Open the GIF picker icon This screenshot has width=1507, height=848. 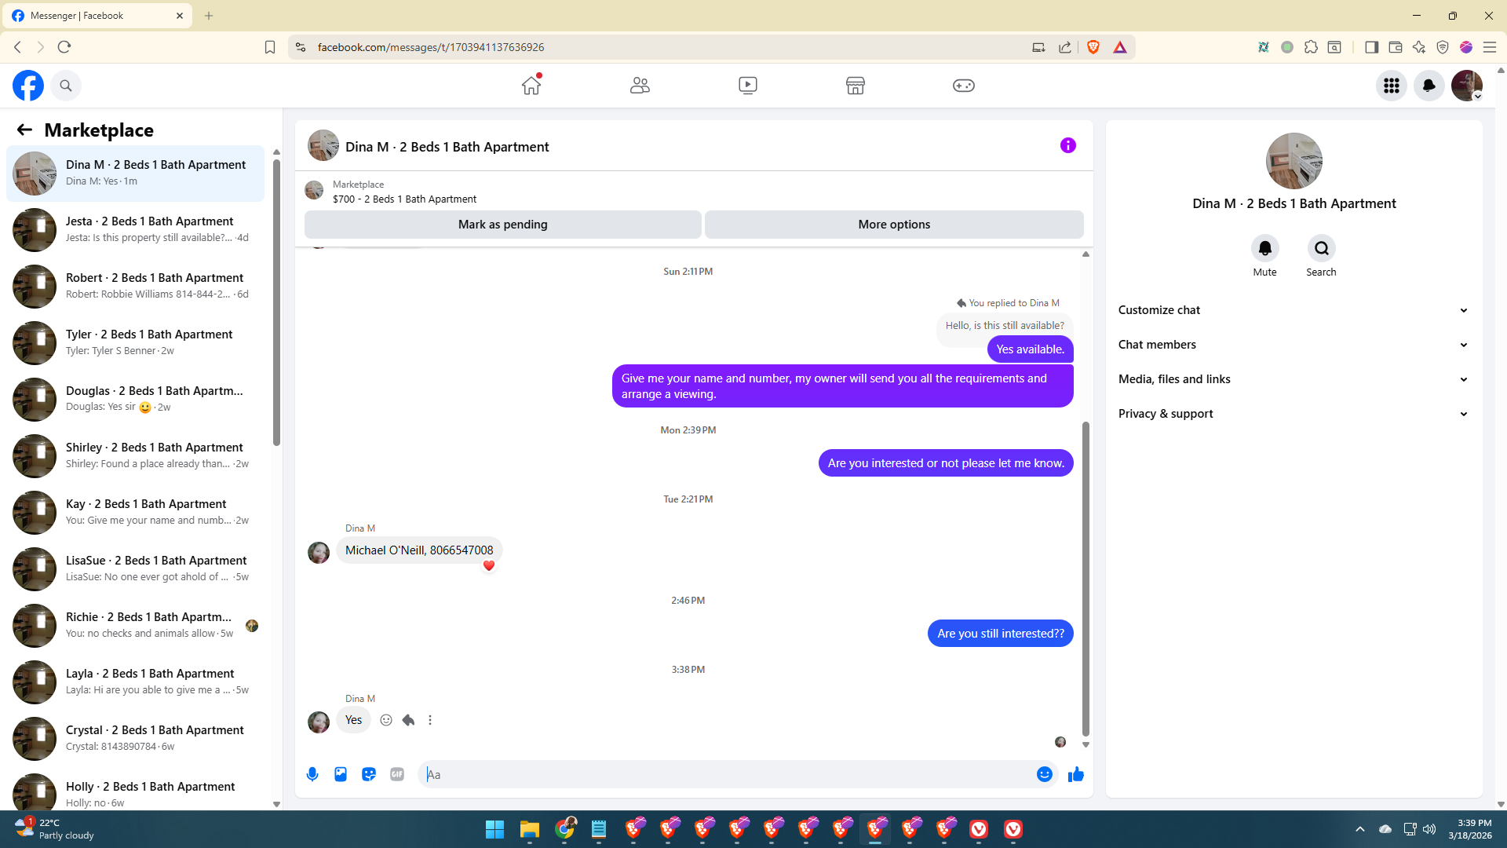pos(397,774)
